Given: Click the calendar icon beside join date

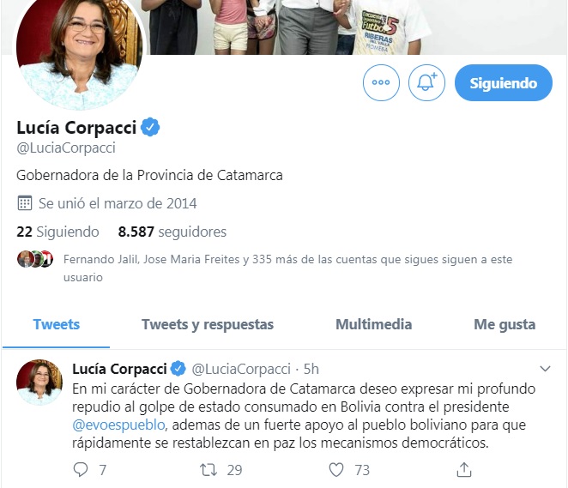Looking at the screenshot, I should [25, 203].
